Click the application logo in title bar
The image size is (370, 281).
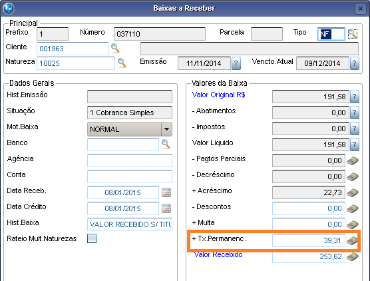pyautogui.click(x=9, y=8)
